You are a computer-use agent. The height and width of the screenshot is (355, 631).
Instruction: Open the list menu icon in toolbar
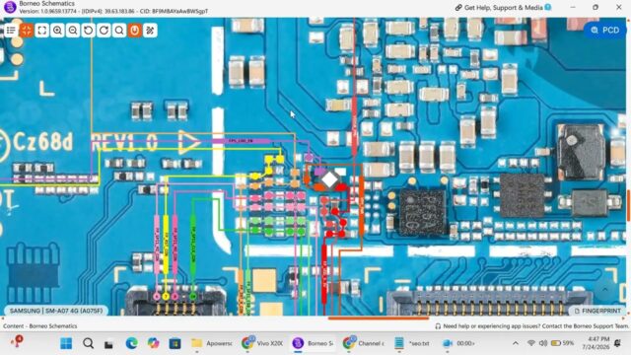pyautogui.click(x=11, y=31)
